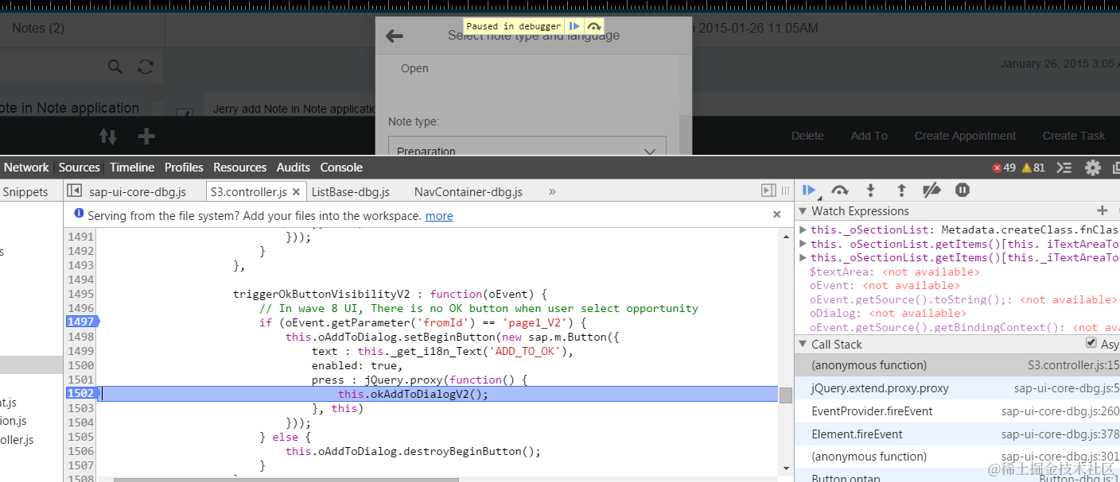The image size is (1120, 482).
Task: Click the Delete button in app footer
Action: point(807,136)
